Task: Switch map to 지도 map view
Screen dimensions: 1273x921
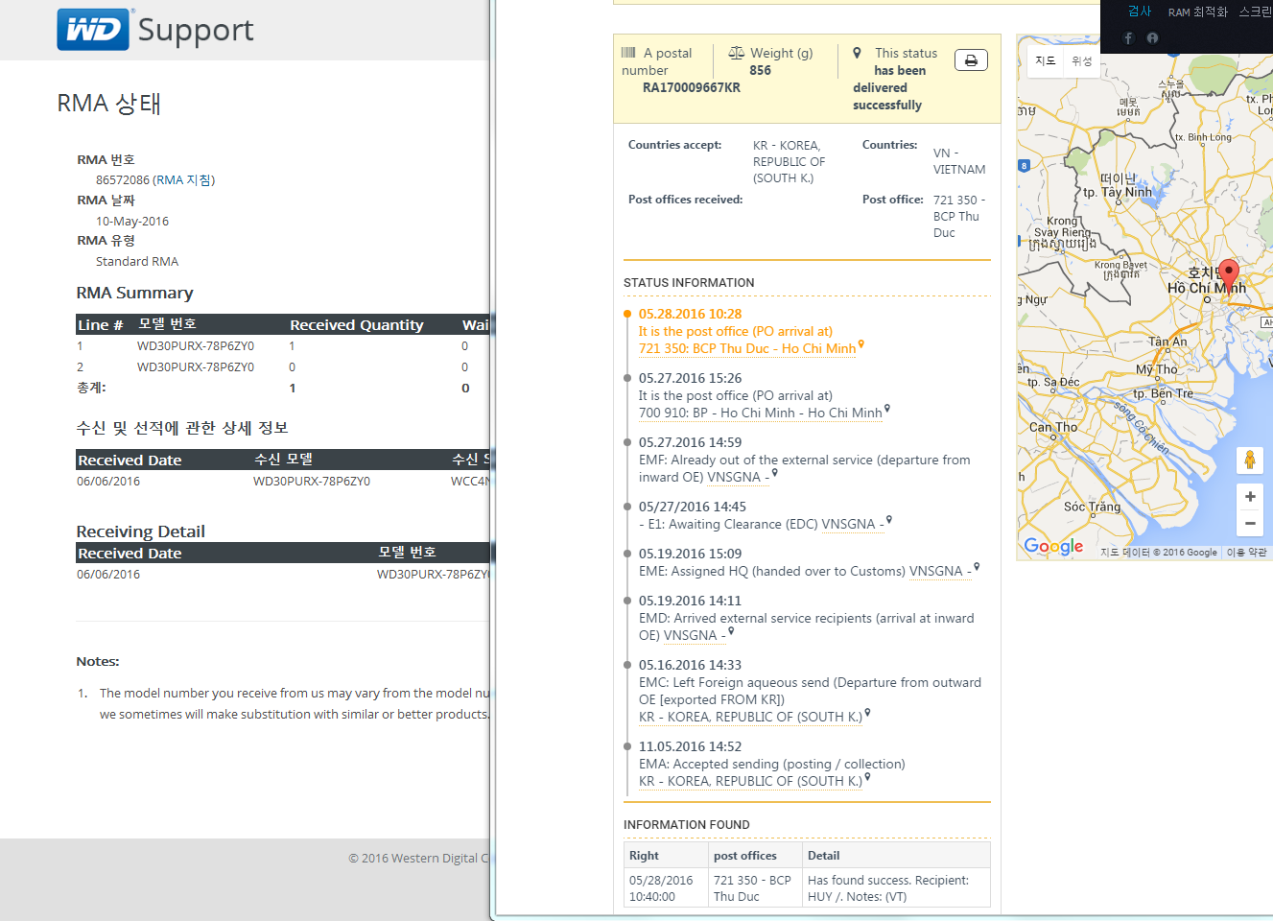Action: pos(1045,60)
